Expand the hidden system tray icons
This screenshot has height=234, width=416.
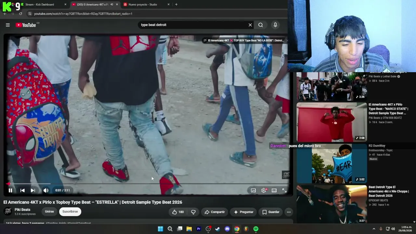[374, 229]
